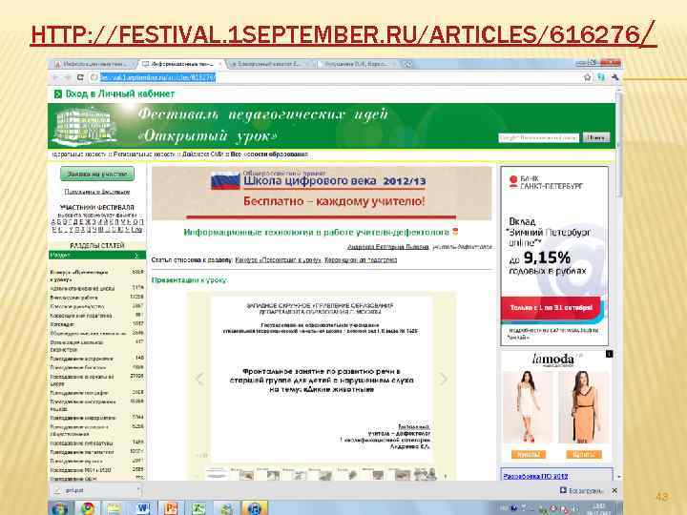Click the Bank Saint Petersburg ad banner

pyautogui.click(x=554, y=256)
